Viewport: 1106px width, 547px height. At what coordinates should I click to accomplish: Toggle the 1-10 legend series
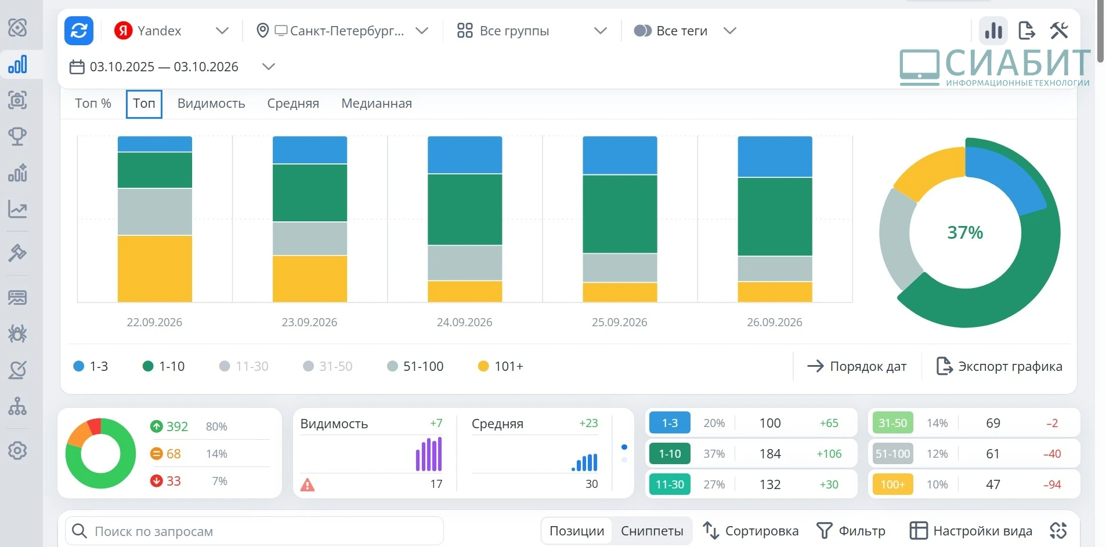pyautogui.click(x=164, y=366)
